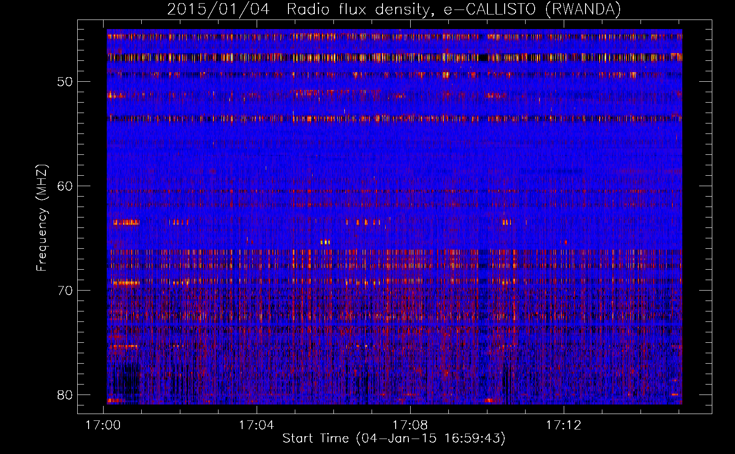Click the 17:08 time tick label
This screenshot has height=454, width=735.
coord(410,425)
